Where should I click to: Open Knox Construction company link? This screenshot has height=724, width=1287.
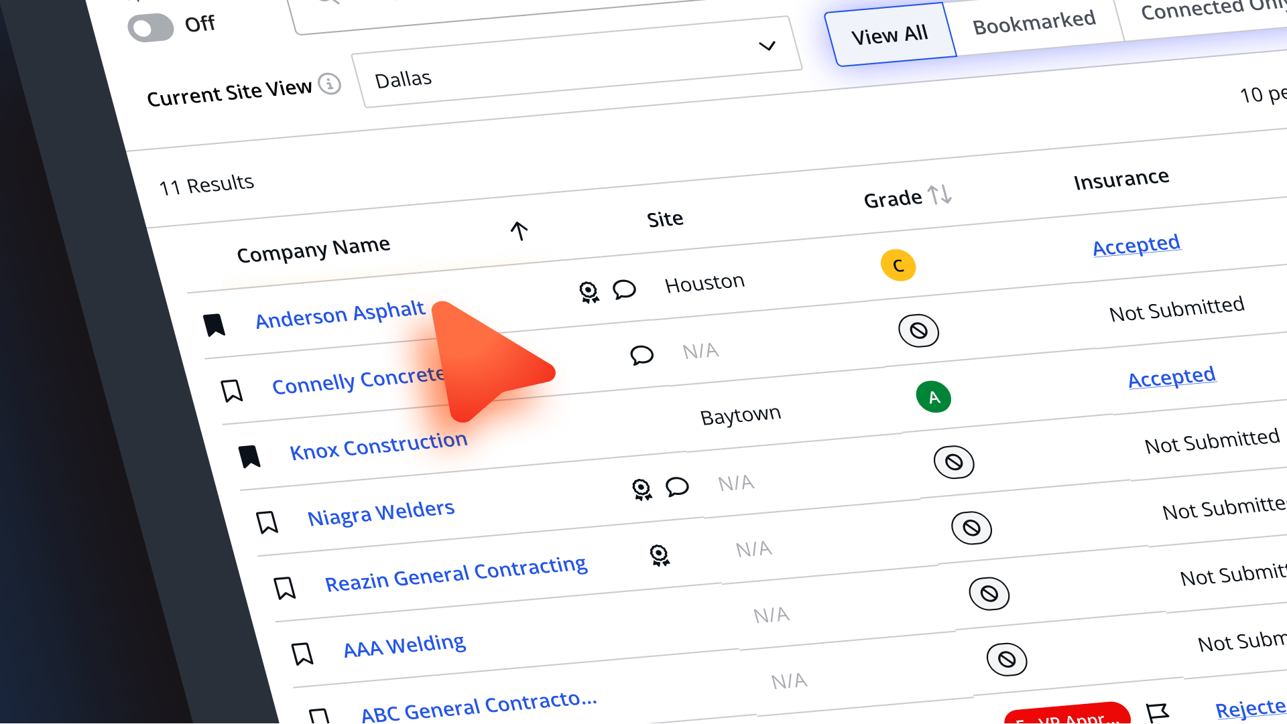pos(379,445)
